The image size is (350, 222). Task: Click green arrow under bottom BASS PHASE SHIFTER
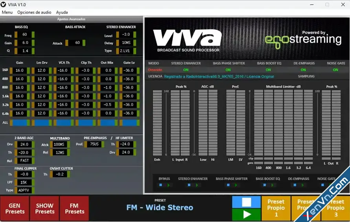pos(236,185)
